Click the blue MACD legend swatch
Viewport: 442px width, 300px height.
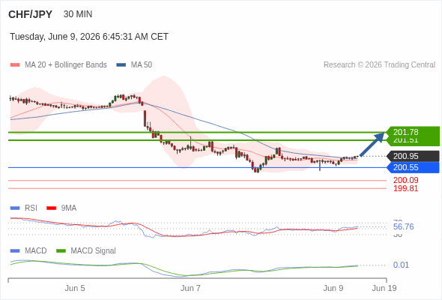[15, 251]
